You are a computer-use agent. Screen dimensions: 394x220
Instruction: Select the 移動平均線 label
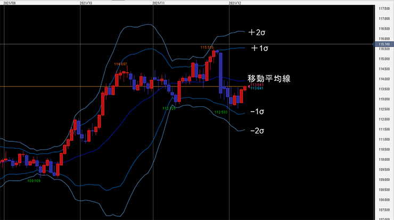pyautogui.click(x=269, y=78)
